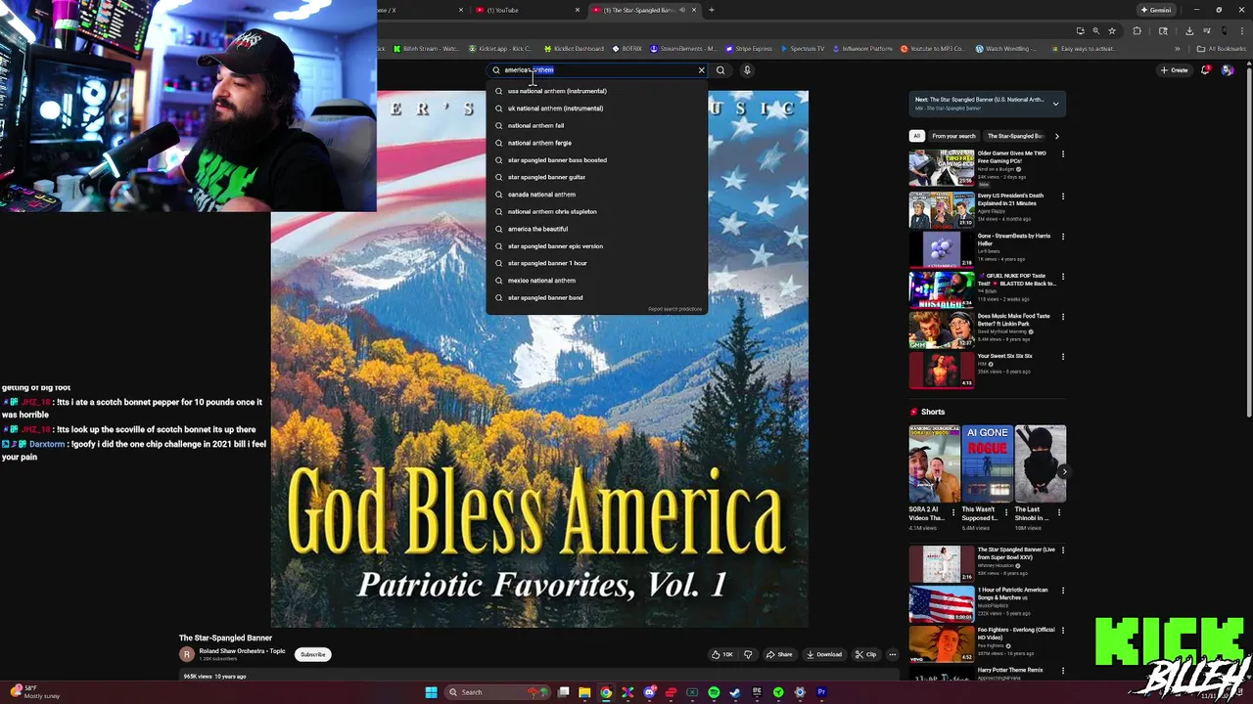Open options for 'The Star Spangled Banner (Live)' video

(x=1062, y=550)
